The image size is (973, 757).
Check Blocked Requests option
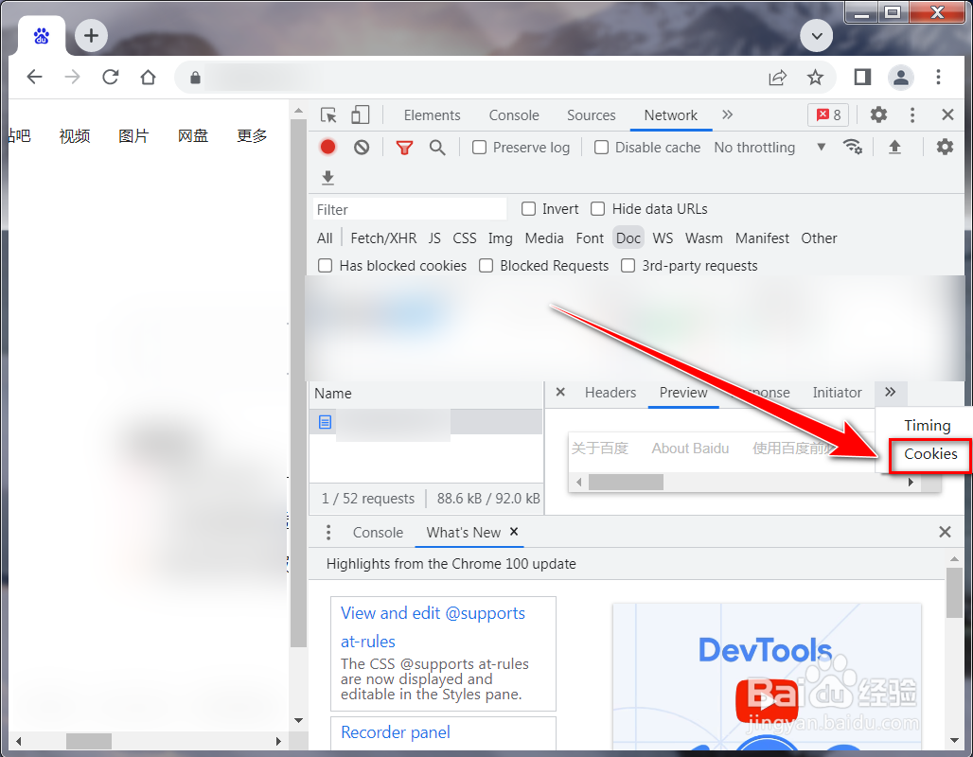point(486,266)
